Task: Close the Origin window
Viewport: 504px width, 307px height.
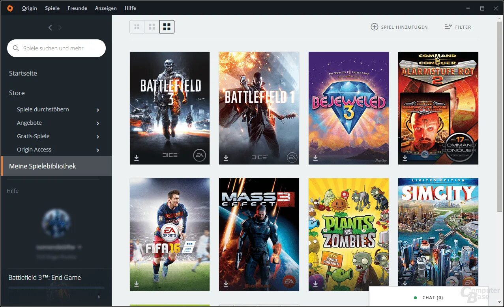Action: click(496, 8)
